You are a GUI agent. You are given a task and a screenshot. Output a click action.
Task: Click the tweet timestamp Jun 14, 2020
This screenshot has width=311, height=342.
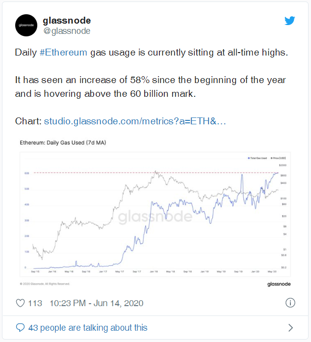tap(96, 303)
